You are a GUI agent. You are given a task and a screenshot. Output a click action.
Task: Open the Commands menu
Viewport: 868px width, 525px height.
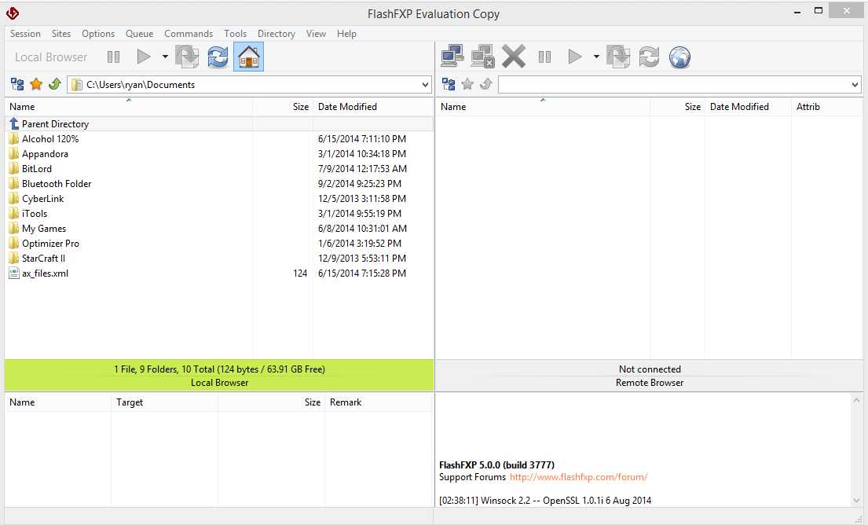(x=189, y=34)
